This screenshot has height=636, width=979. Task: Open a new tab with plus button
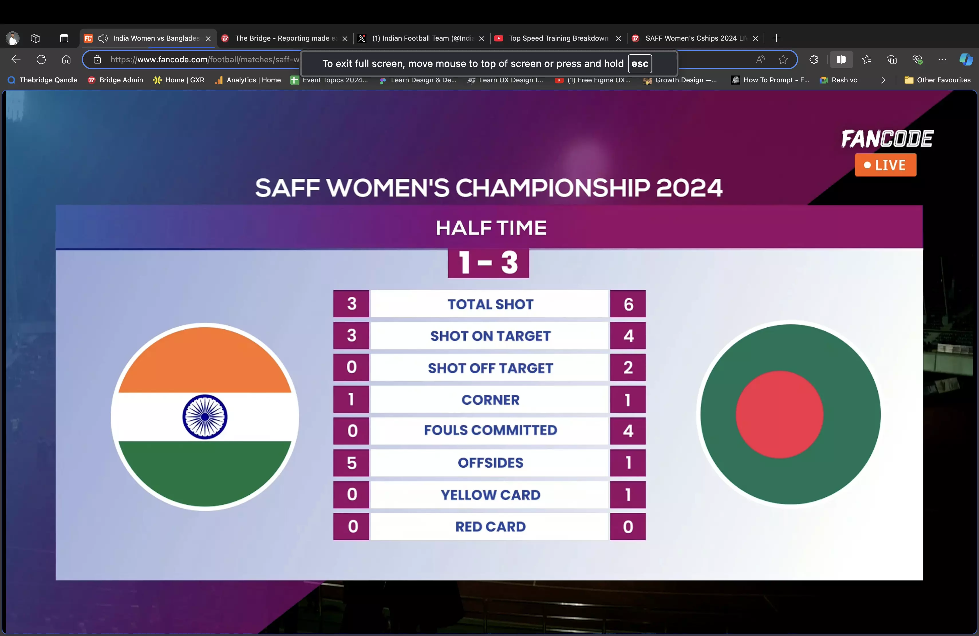[x=776, y=38]
